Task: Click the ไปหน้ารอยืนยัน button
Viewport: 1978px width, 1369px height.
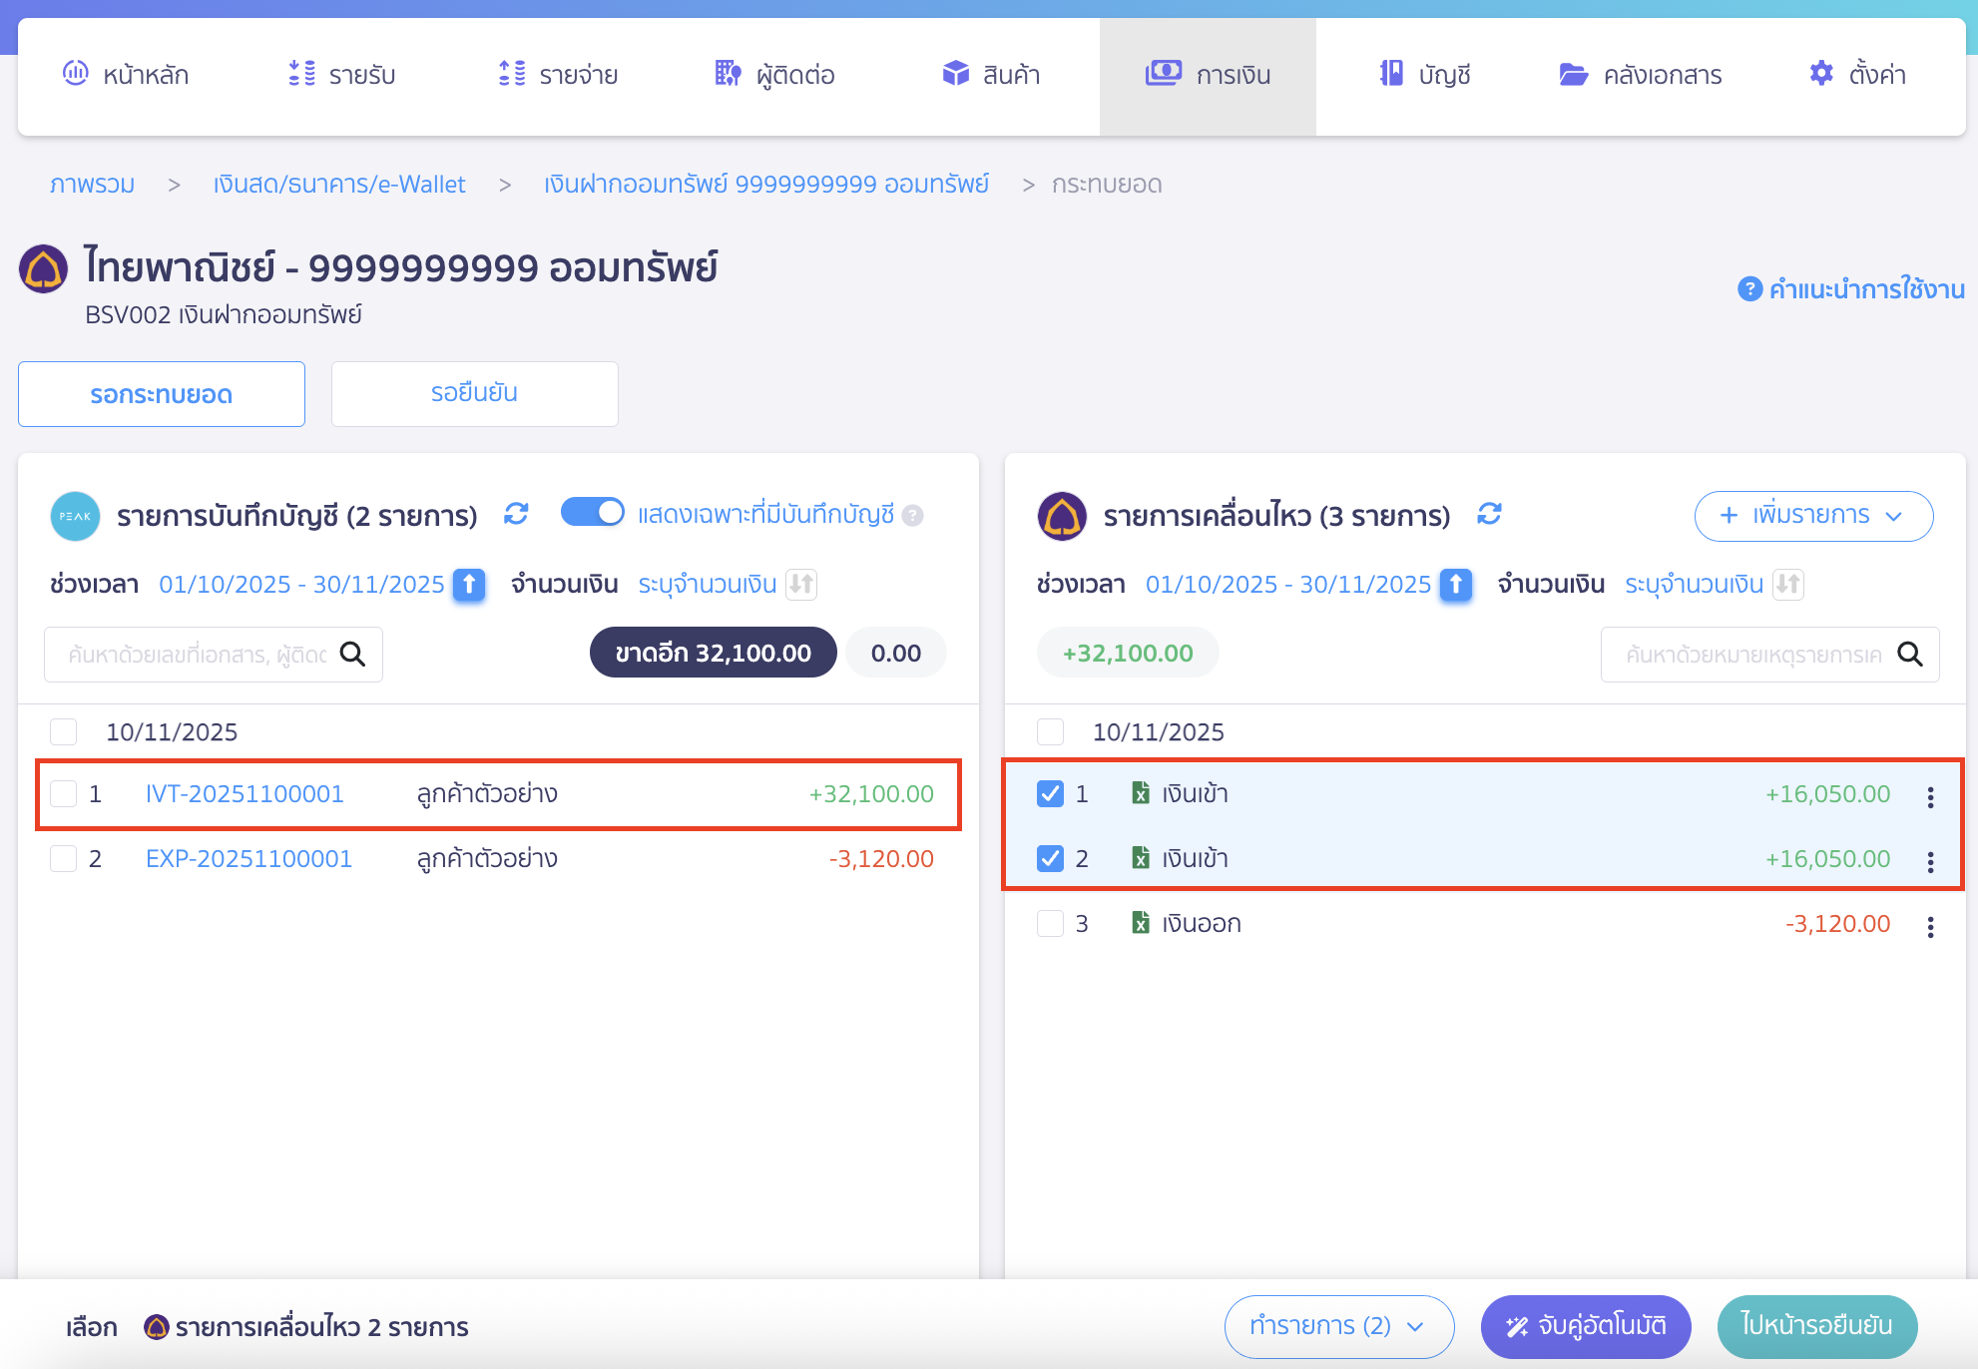Action: (x=1817, y=1326)
